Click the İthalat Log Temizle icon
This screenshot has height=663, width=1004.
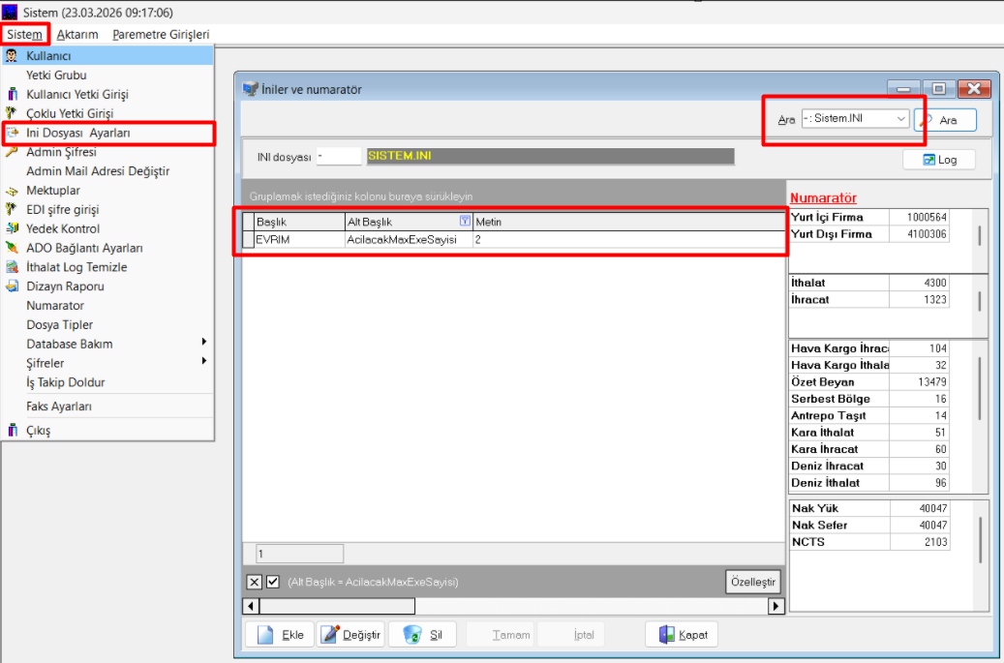pyautogui.click(x=12, y=267)
